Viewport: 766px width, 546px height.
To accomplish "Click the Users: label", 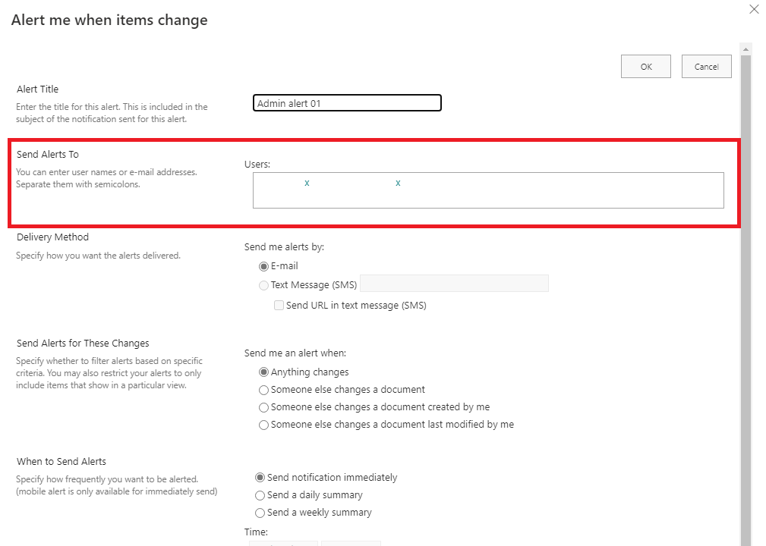I will (x=257, y=165).
